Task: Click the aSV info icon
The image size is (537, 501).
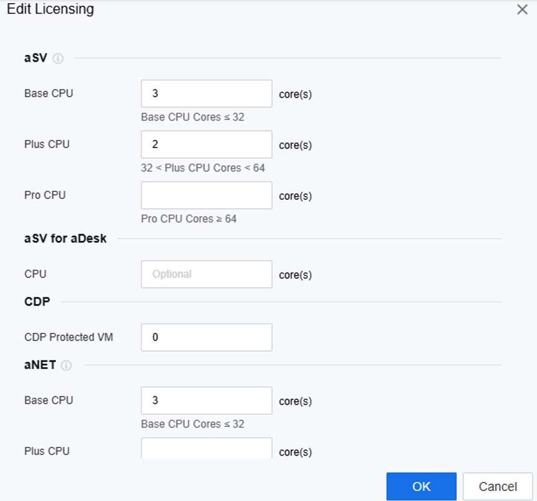Action: (58, 59)
